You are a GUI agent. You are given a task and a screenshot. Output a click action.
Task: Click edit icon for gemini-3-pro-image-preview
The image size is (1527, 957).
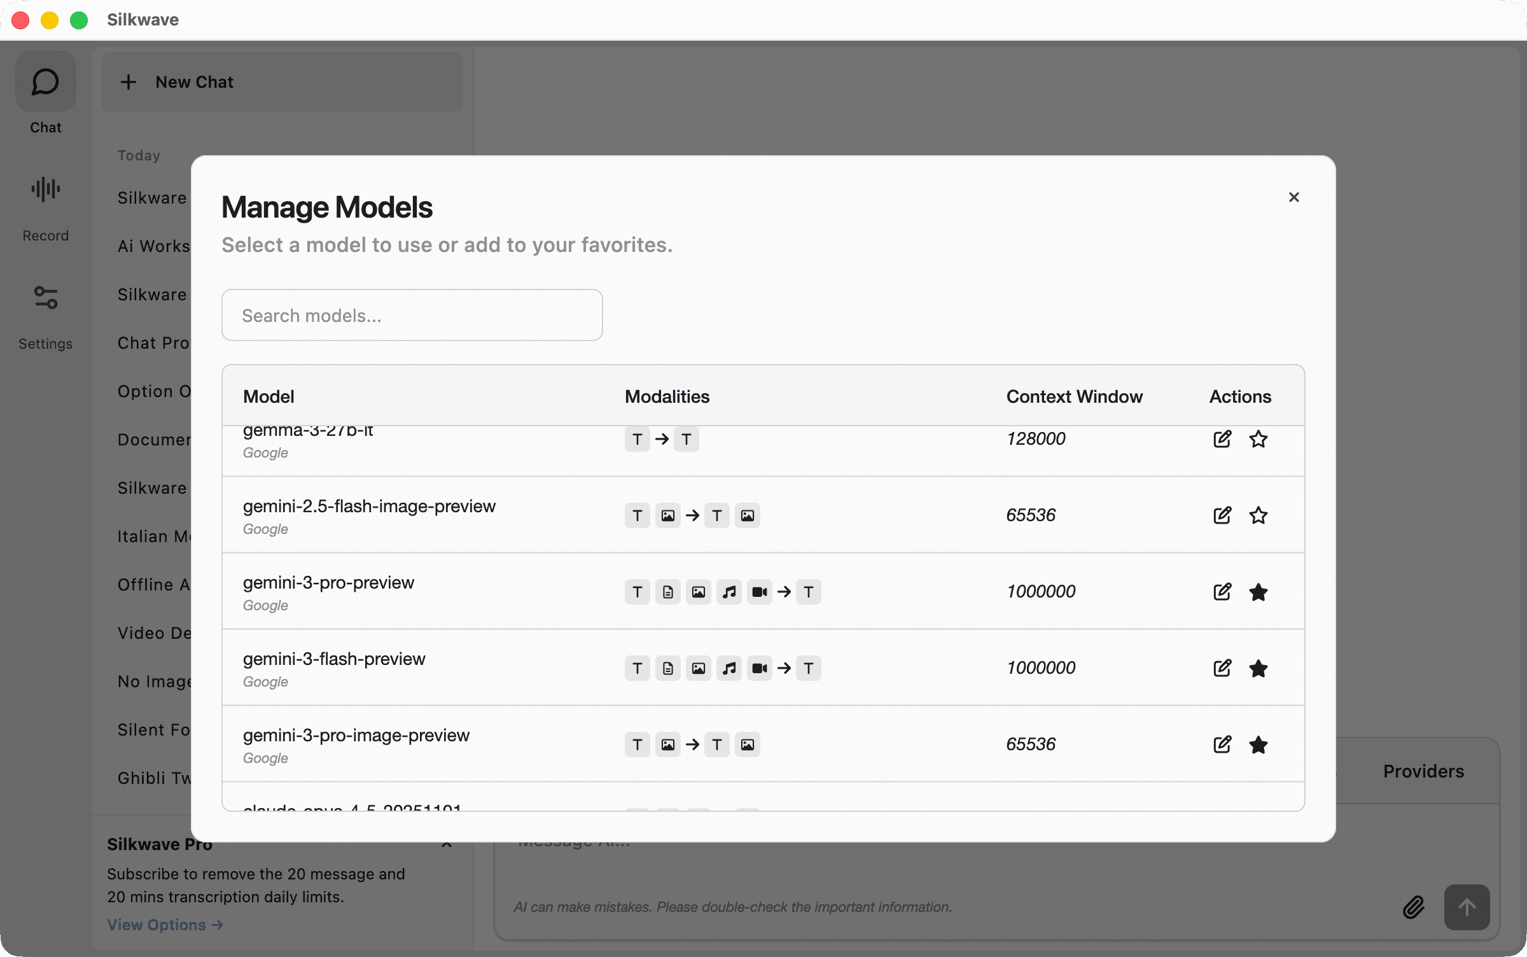click(x=1222, y=744)
